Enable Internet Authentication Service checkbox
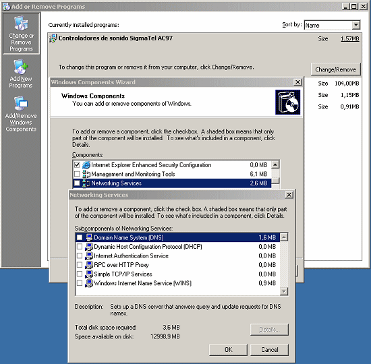Screen dimensions: 371x364 tap(80, 256)
